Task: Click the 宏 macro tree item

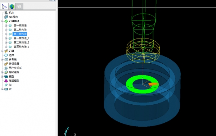Action: coord(10,89)
